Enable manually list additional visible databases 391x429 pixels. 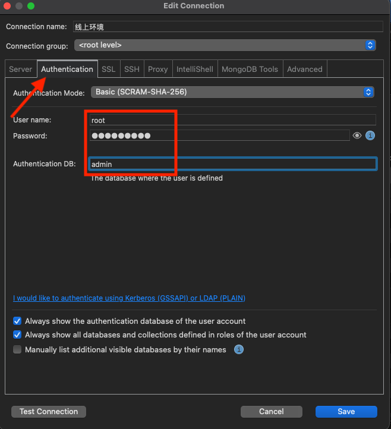[17, 349]
